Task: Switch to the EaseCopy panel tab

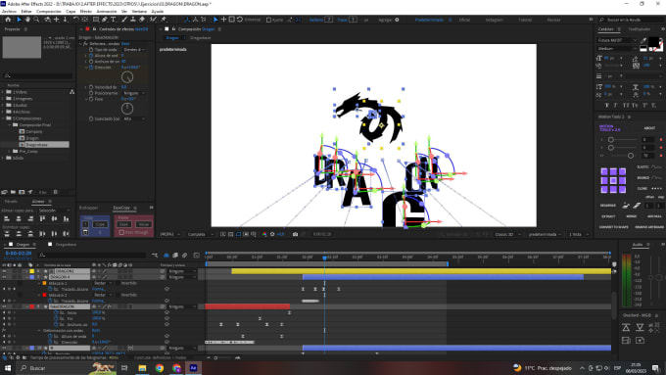Action: coord(121,208)
